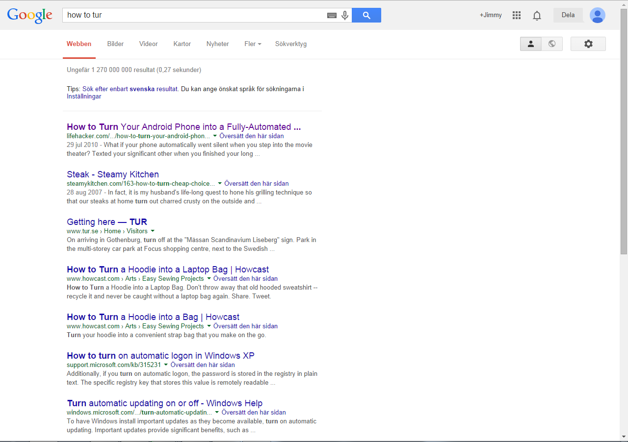Start voice search with the microphone icon

click(345, 15)
